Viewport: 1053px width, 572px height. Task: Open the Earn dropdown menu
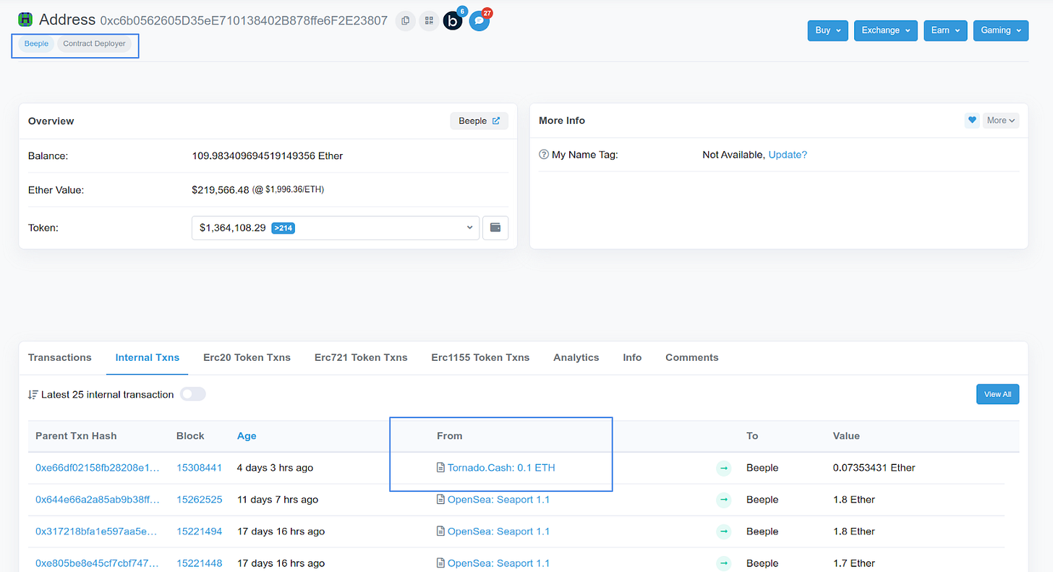pos(945,30)
